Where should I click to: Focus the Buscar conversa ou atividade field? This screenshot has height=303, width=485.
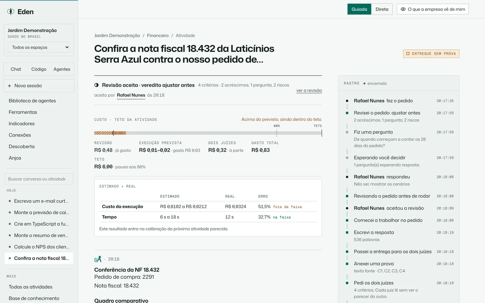(x=39, y=179)
